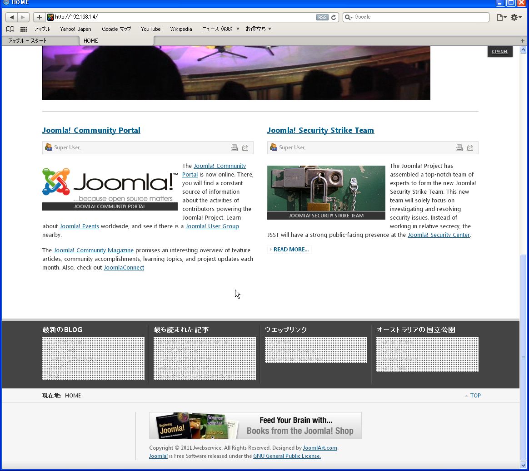Open the Yahoo! Japan bookmark
529x471 pixels.
pos(75,29)
